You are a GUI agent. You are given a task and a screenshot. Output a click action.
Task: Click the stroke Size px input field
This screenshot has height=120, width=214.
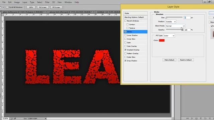tap(187, 18)
